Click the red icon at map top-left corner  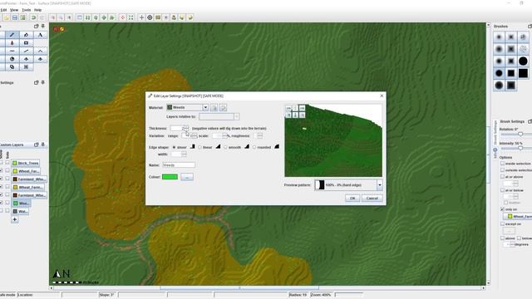[x=56, y=30]
